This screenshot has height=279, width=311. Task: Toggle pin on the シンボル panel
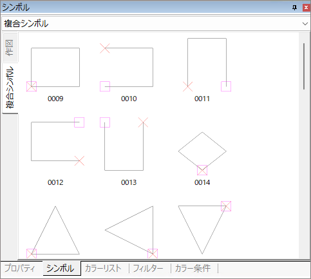click(294, 8)
